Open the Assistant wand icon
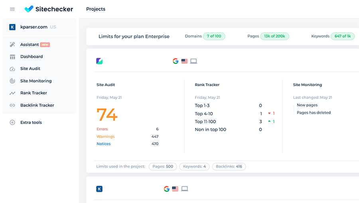The image size is (359, 203). coord(12,45)
